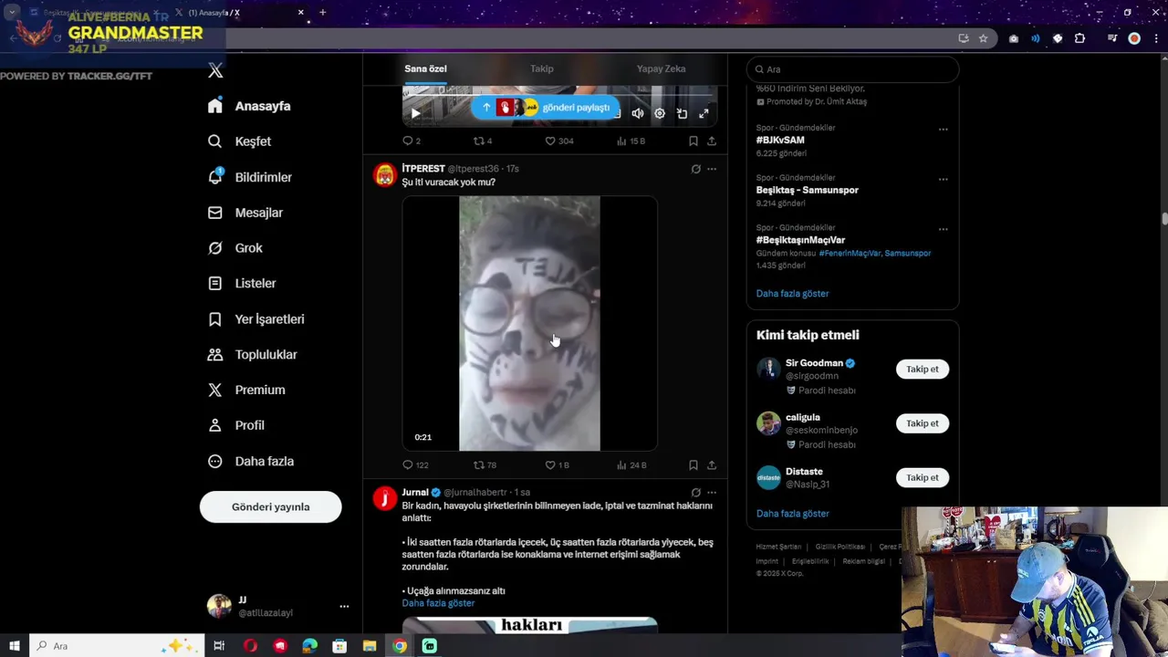The image size is (1168, 657).
Task: Open Bildirimler notifications
Action: tap(250, 177)
